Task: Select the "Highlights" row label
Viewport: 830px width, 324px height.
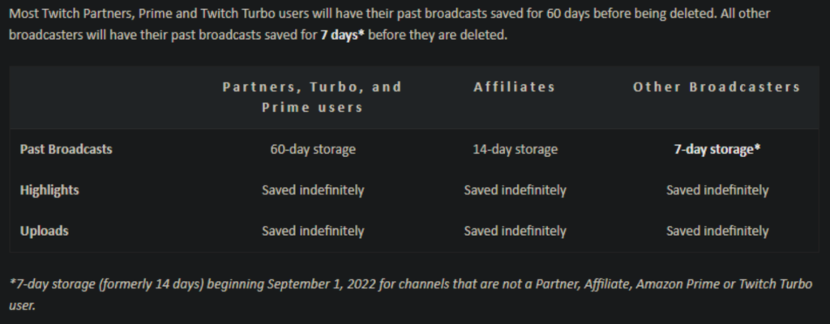Action: [49, 190]
